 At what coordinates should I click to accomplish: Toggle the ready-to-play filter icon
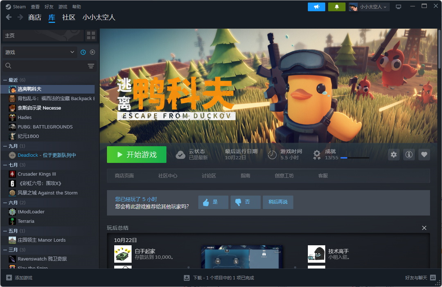pos(92,52)
